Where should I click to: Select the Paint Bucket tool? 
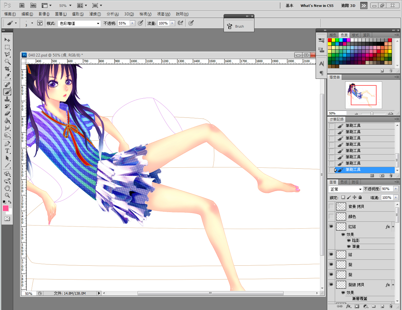7,121
